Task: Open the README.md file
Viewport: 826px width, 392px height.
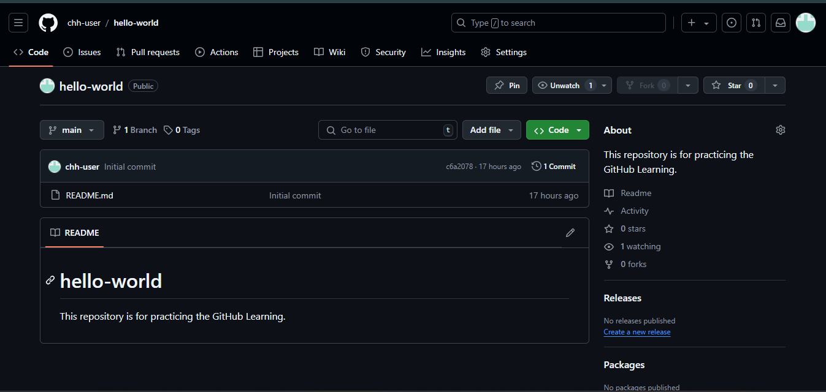Action: point(90,195)
